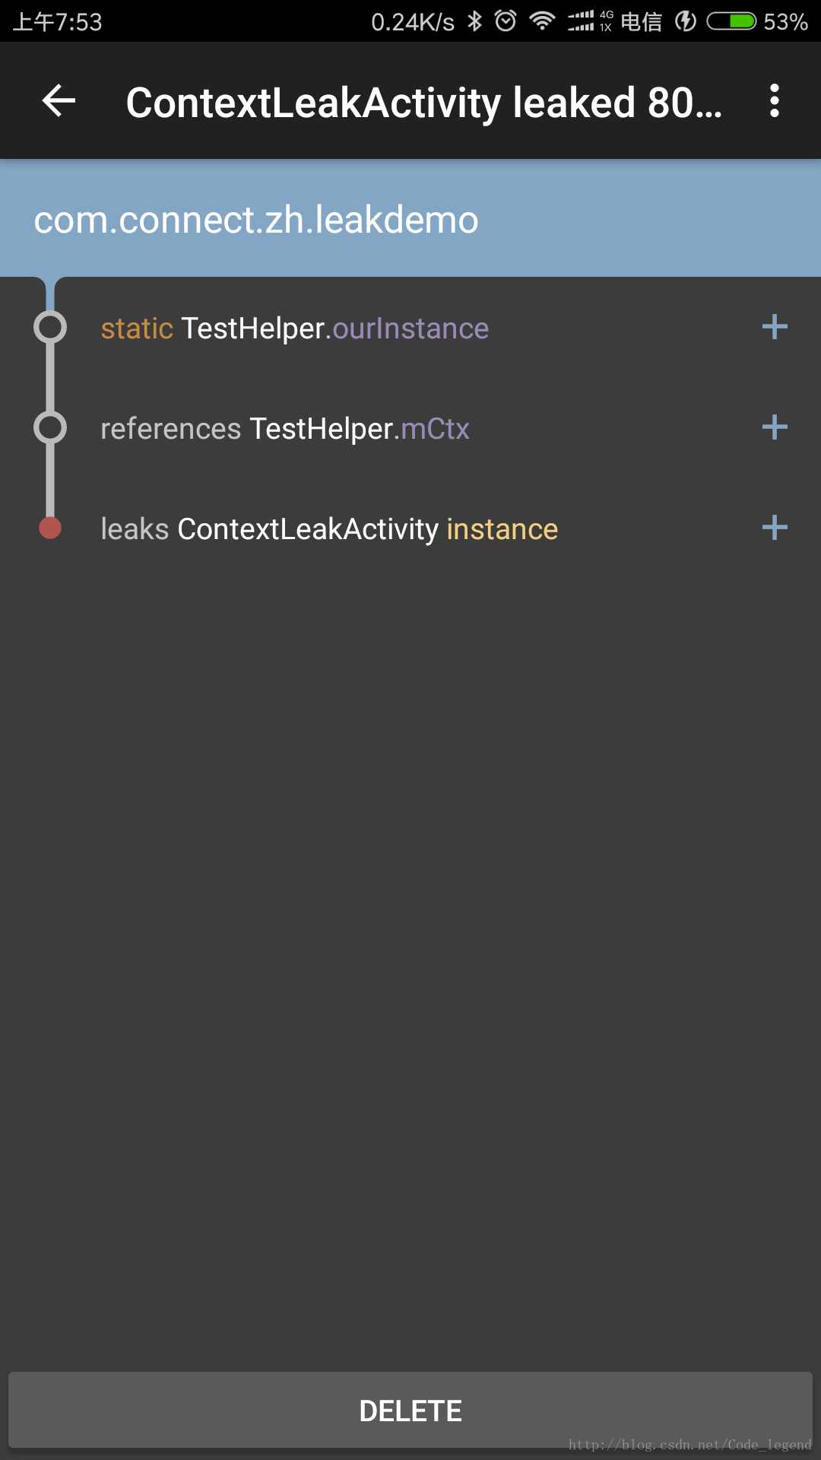Expand the static TestHelper.ourInstance plus icon

tap(774, 328)
